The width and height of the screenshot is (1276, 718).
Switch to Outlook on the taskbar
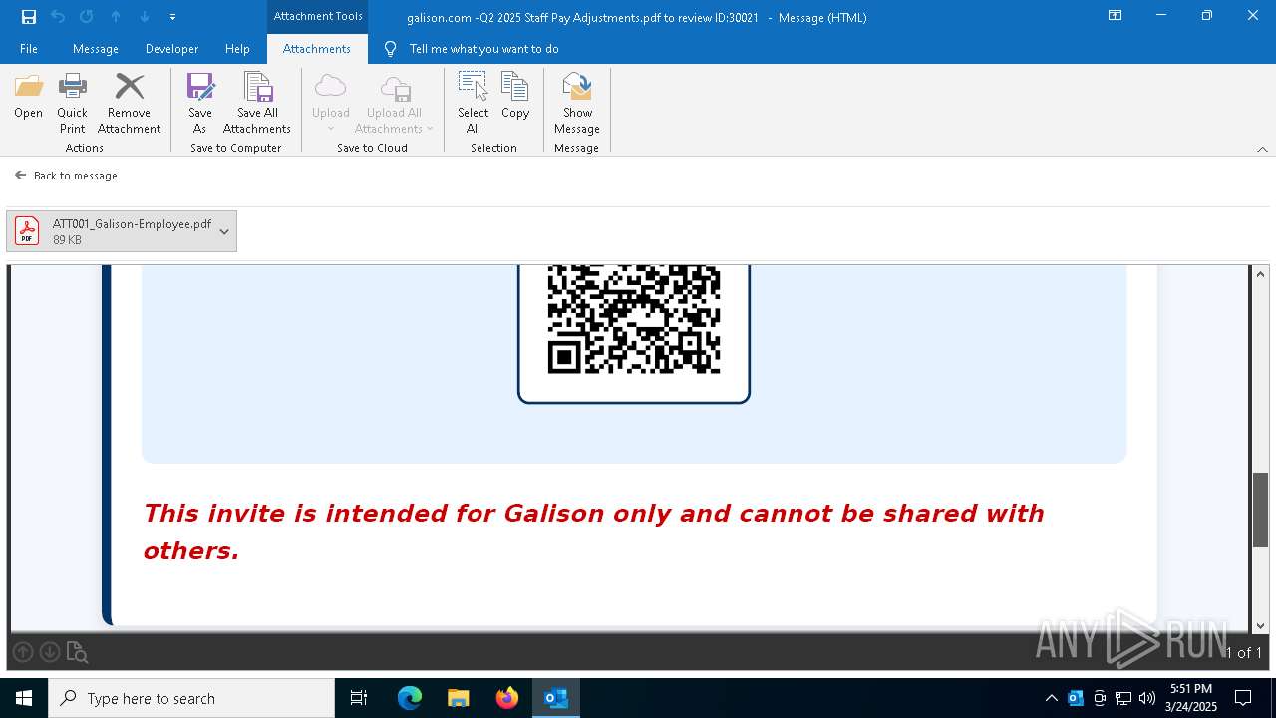(556, 698)
